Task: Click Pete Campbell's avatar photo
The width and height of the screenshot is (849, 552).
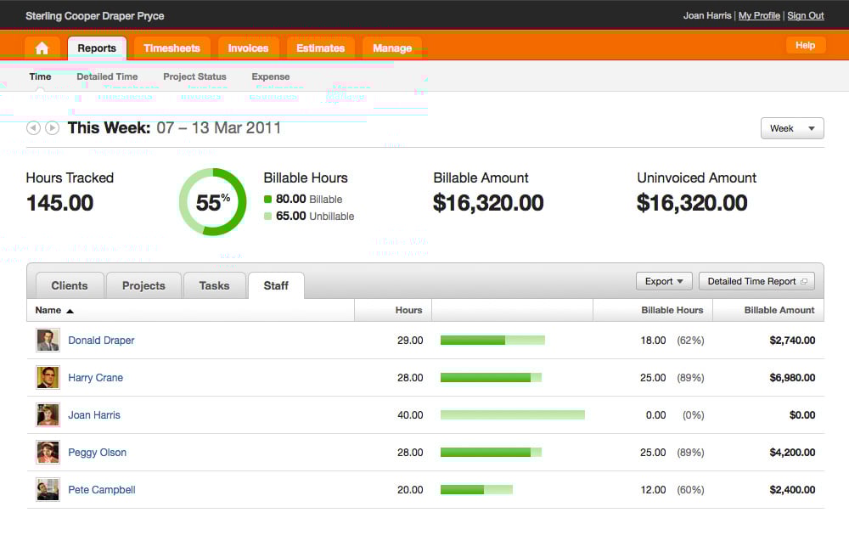Action: click(48, 490)
